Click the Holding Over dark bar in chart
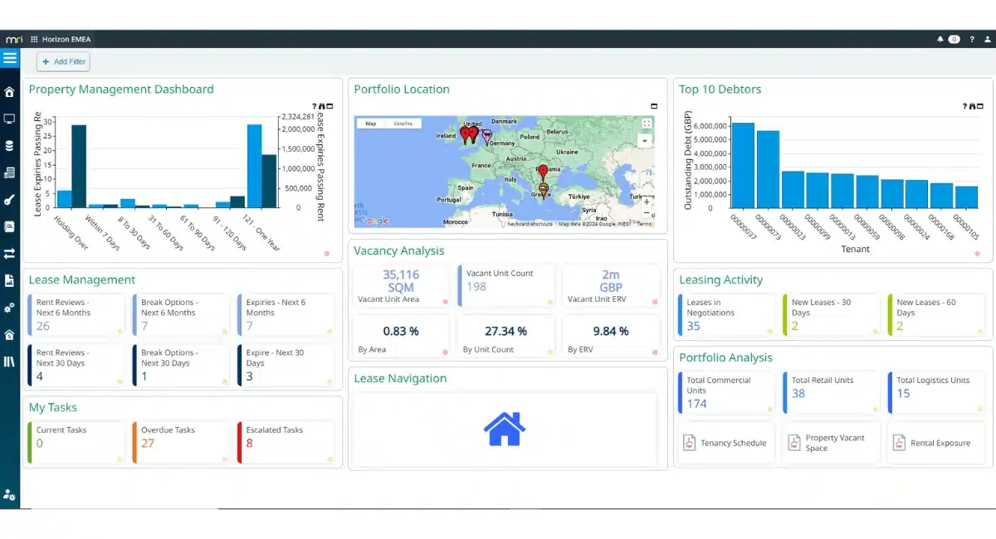 coord(79,166)
